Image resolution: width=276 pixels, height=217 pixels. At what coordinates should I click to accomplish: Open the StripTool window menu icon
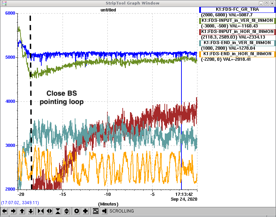click(x=4, y=3)
